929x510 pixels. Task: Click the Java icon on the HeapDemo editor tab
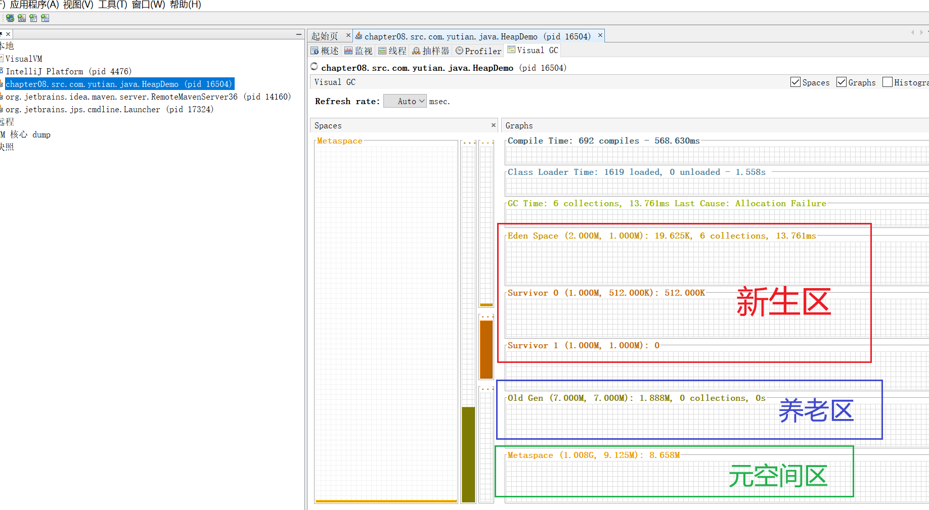click(359, 36)
